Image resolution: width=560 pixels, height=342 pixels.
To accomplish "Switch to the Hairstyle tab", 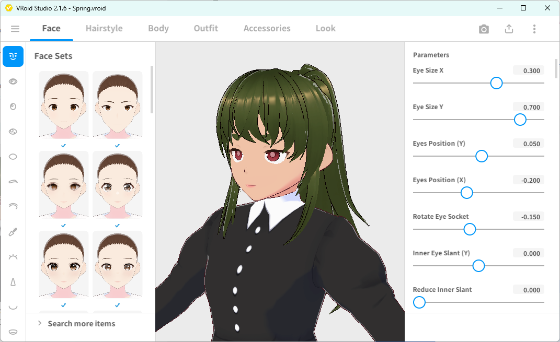I will click(104, 29).
